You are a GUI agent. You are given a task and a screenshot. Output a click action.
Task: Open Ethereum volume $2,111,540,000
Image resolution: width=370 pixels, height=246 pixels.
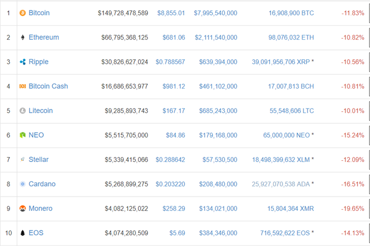click(216, 37)
